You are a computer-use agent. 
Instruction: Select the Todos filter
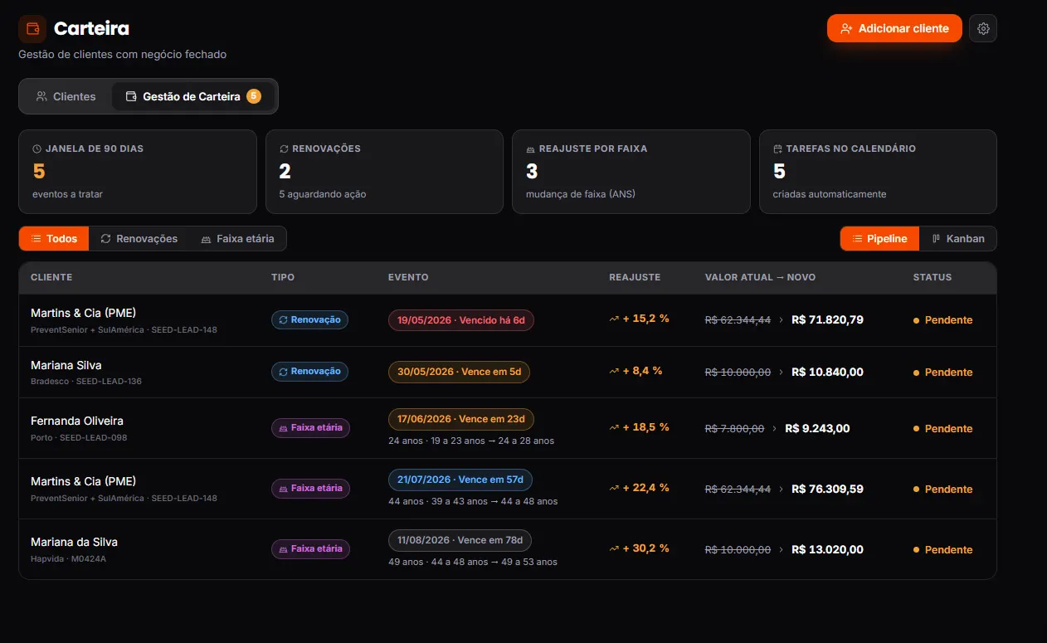[x=54, y=239]
